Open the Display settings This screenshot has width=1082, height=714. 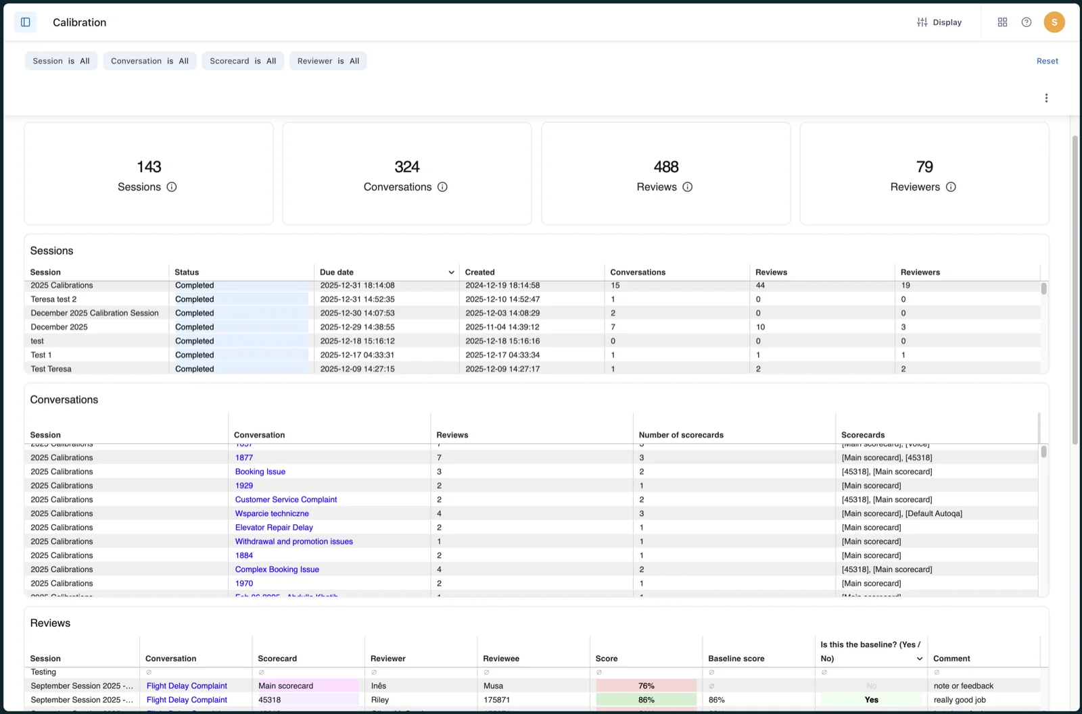click(x=939, y=22)
